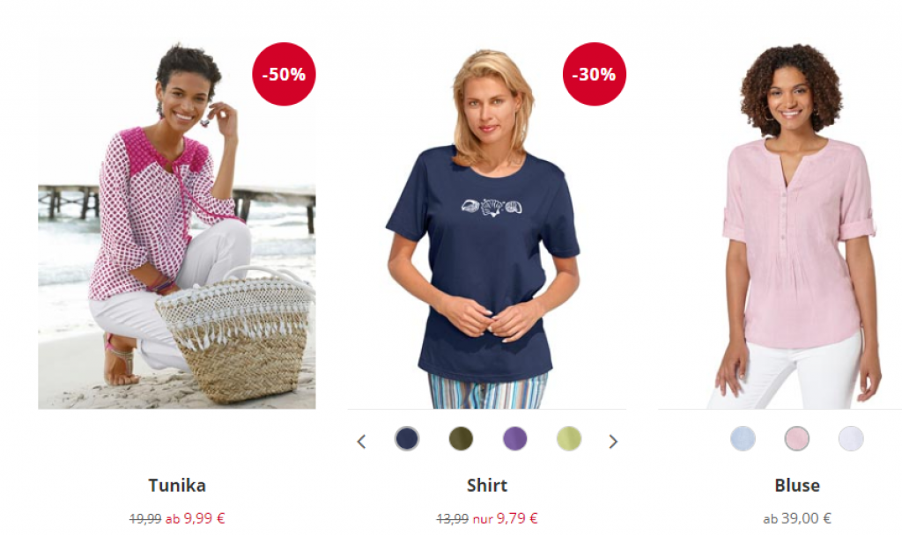
Task: Click the next color arrow under Shirt
Action: pyautogui.click(x=613, y=442)
